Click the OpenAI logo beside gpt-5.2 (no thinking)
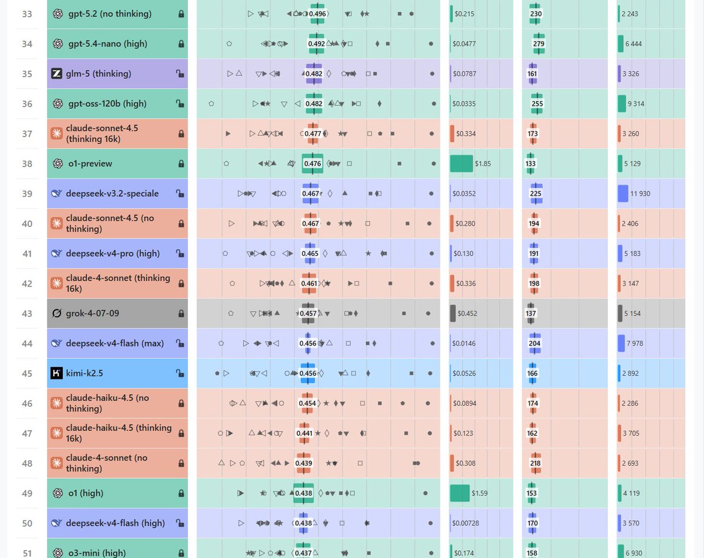This screenshot has width=704, height=558. (x=57, y=14)
